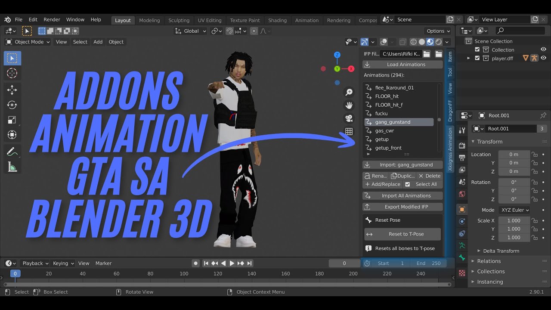Select the Annotate tool
Image resolution: width=551 pixels, height=310 pixels.
pyautogui.click(x=12, y=152)
